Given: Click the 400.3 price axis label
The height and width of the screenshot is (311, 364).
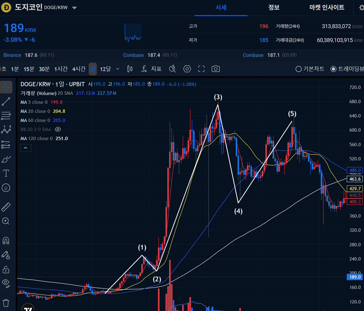Looking at the screenshot, I should click(x=355, y=202).
